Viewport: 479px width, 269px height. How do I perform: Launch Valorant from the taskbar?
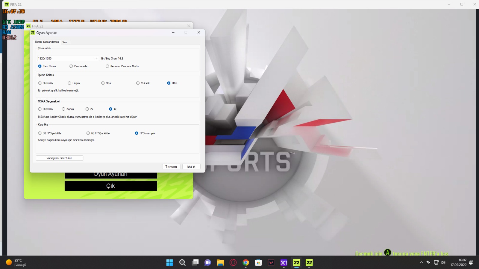tap(271, 262)
